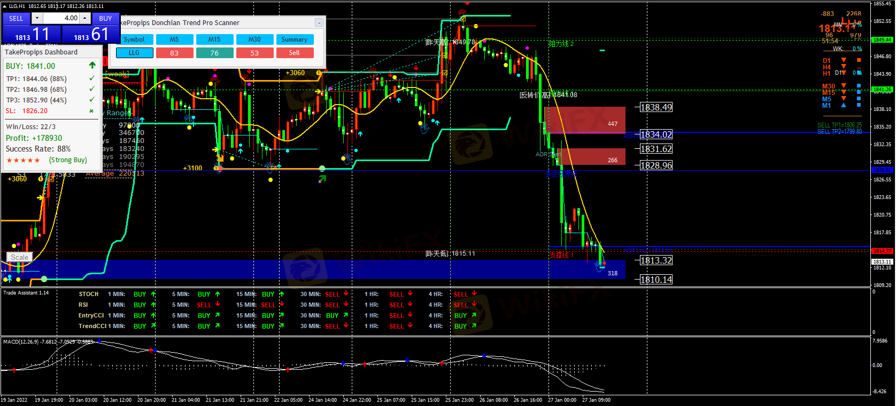Click the lot volume input field showing 4.00
896x406 pixels.
(x=61, y=18)
